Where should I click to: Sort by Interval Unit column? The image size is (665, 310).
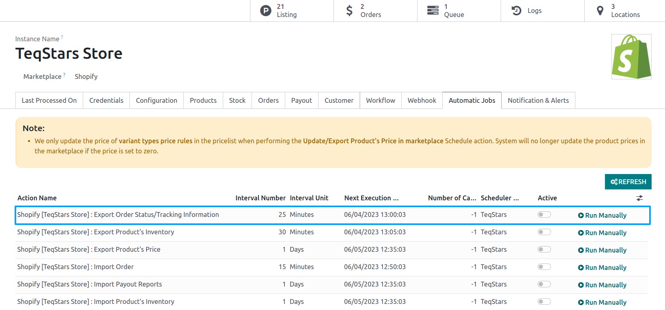pyautogui.click(x=309, y=198)
